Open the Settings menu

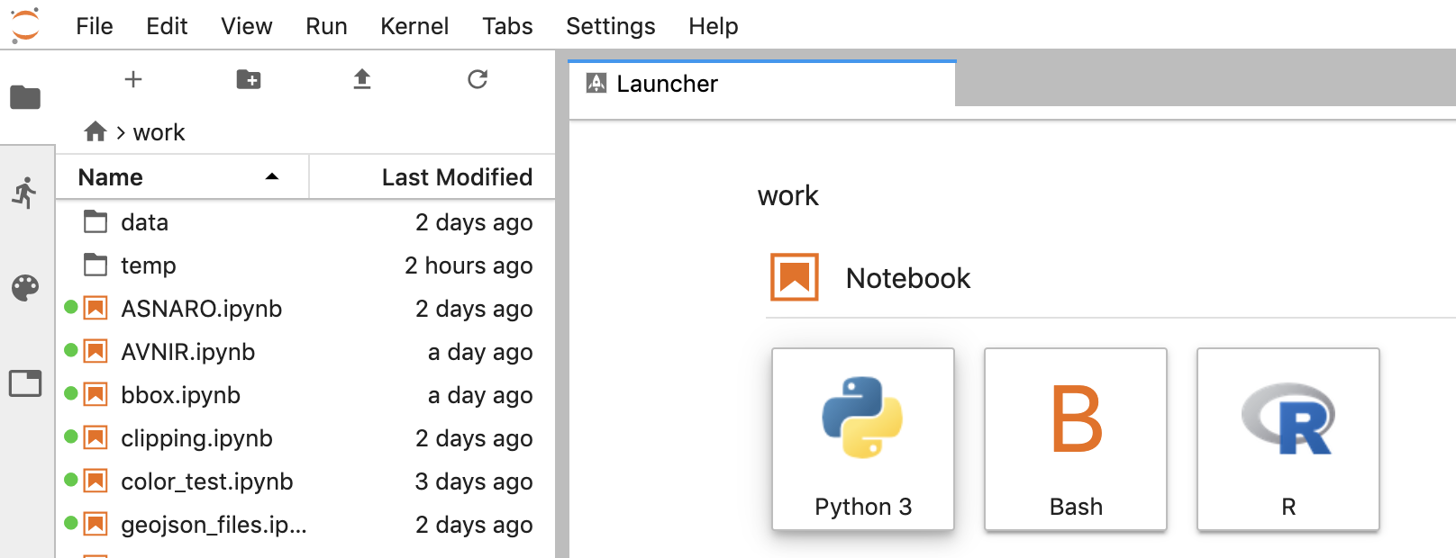pos(611,26)
